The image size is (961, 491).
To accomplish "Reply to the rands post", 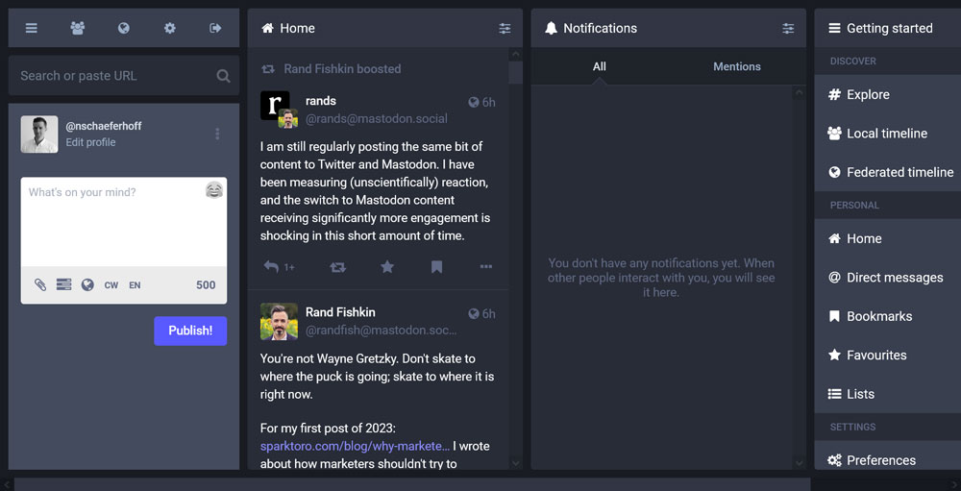I will click(x=272, y=267).
